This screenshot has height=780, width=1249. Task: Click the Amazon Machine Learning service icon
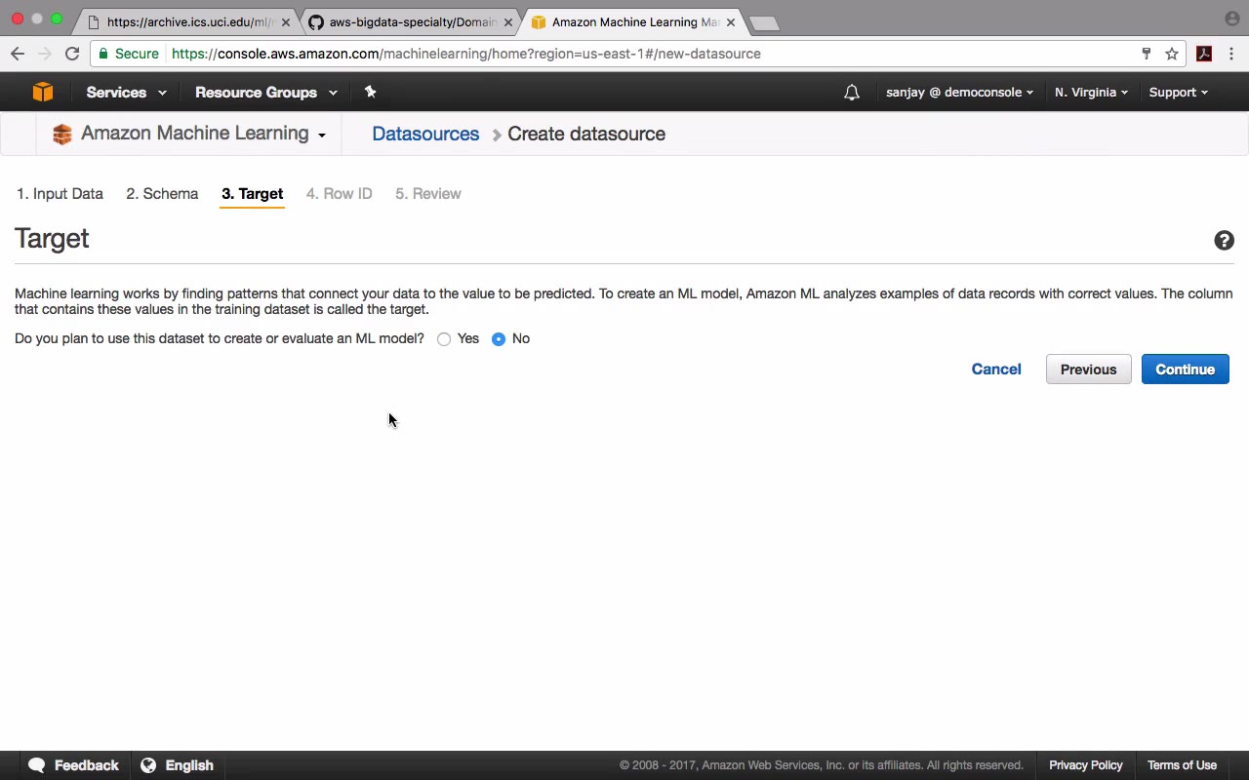coord(62,134)
